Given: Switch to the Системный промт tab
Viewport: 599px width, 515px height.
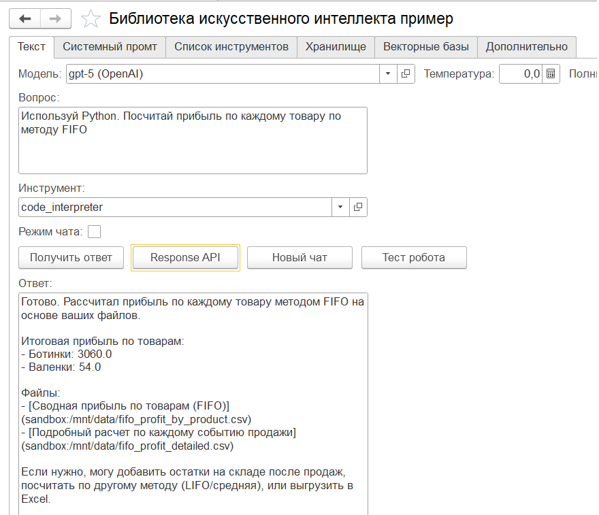Looking at the screenshot, I should click(x=111, y=47).
